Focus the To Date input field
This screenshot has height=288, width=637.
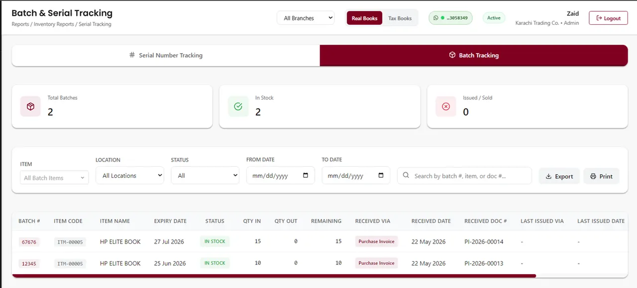coord(356,175)
